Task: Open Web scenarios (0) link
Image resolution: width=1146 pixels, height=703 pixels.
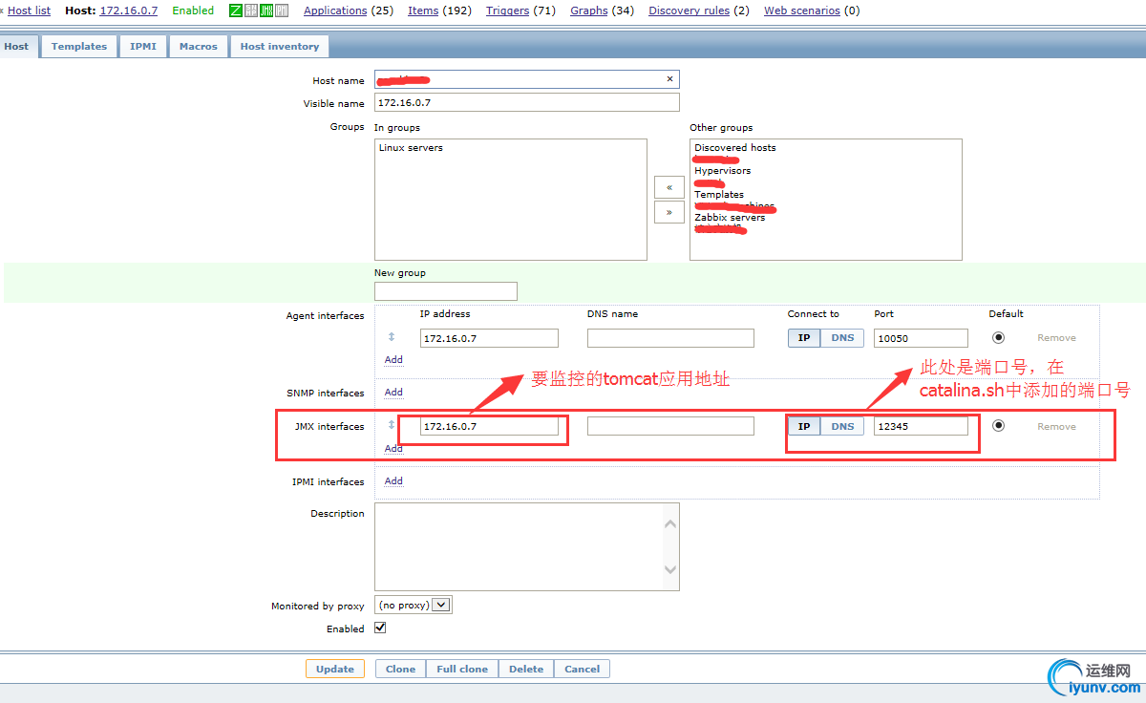Action: (801, 11)
